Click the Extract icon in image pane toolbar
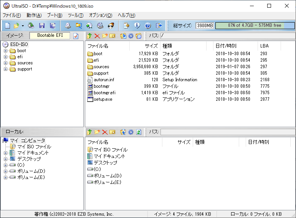This screenshot has height=218, width=296. (123, 36)
